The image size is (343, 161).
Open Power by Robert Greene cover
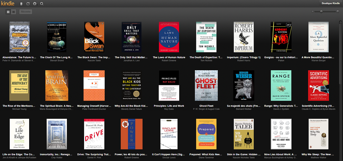tap(131, 134)
